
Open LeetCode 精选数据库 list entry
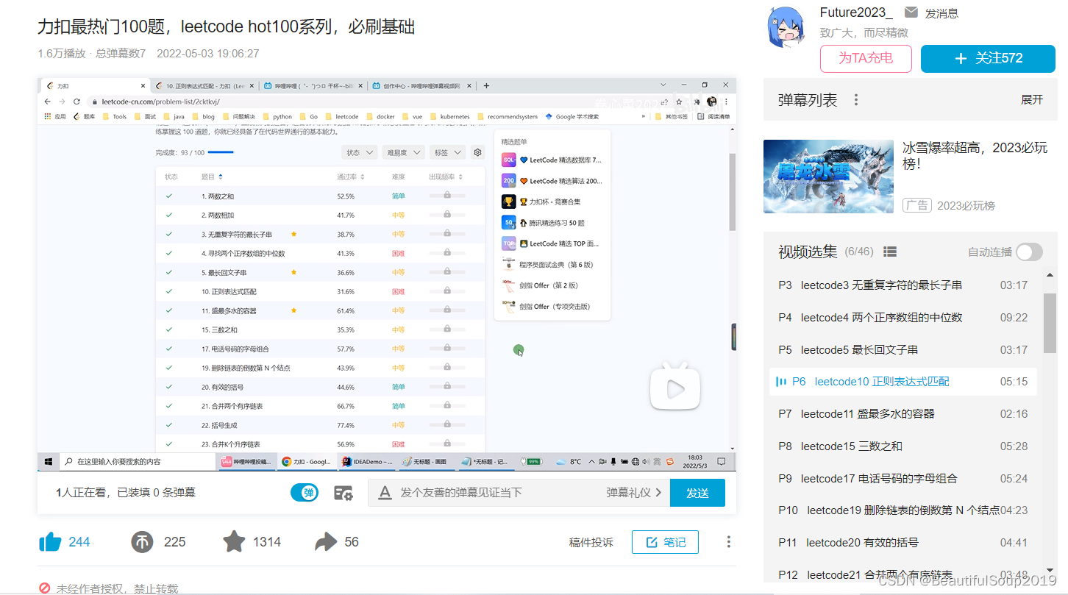(x=552, y=160)
